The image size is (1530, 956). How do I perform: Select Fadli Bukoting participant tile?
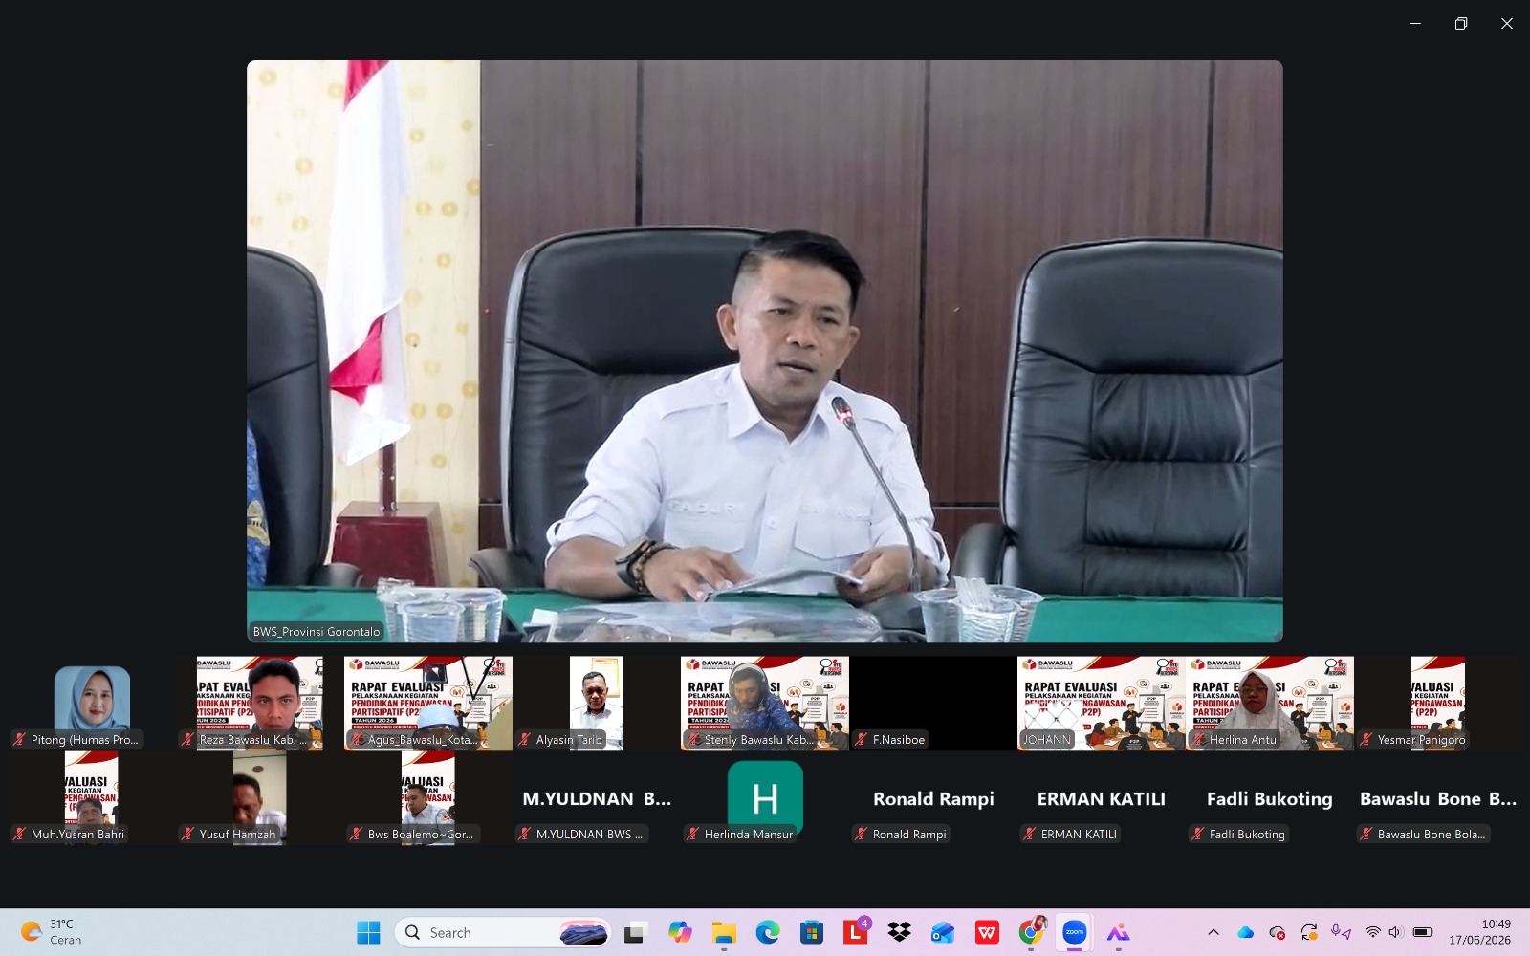coord(1270,797)
